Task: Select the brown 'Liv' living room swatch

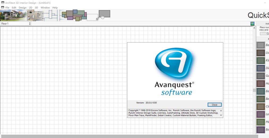Action: pyautogui.click(x=261, y=53)
